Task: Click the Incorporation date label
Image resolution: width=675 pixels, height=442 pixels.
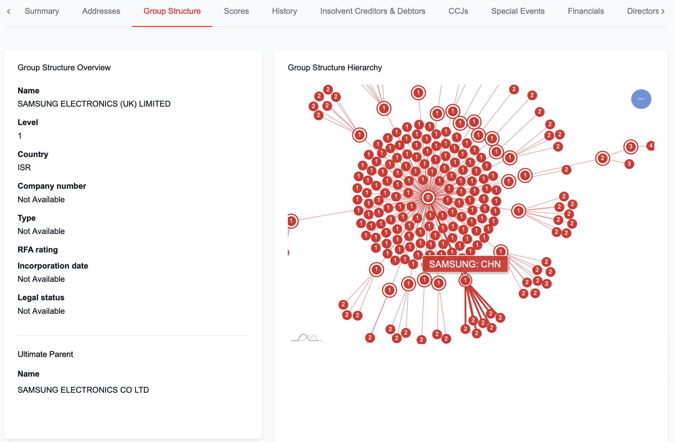Action: [53, 266]
